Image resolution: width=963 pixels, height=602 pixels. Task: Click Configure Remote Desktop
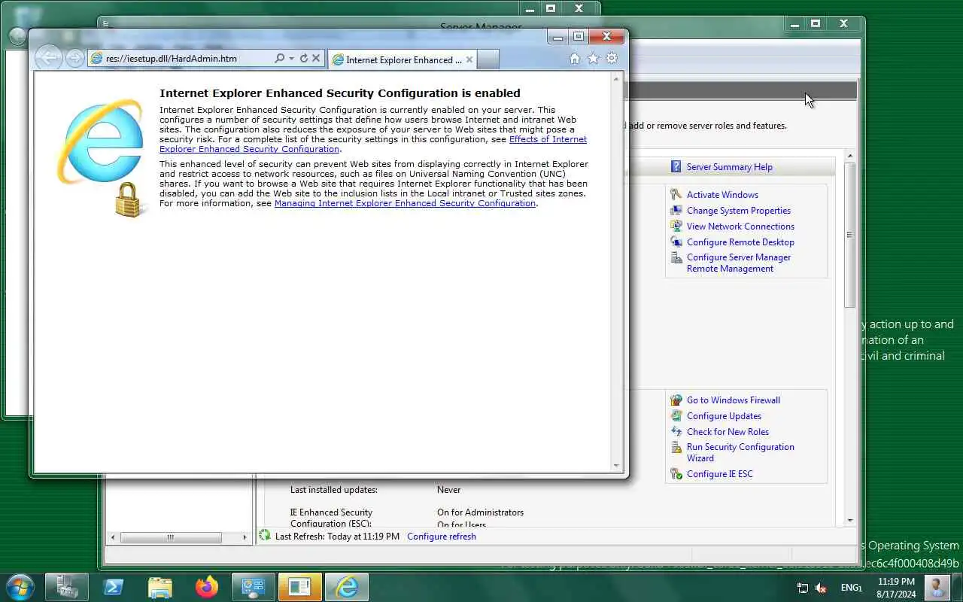[x=740, y=242]
